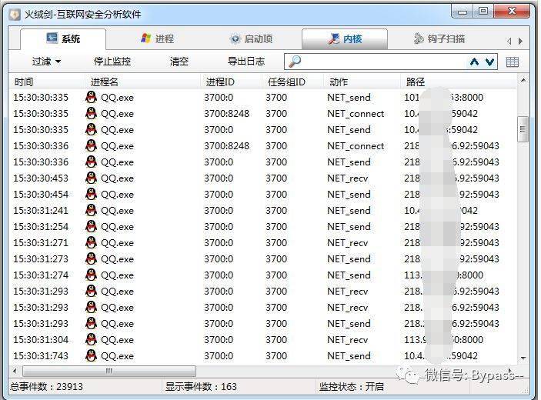Click QQ icon in row 15:30:31:273

[x=91, y=259]
